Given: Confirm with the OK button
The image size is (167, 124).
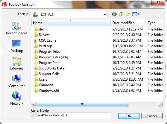Looking at the screenshot, I should click(x=129, y=116).
